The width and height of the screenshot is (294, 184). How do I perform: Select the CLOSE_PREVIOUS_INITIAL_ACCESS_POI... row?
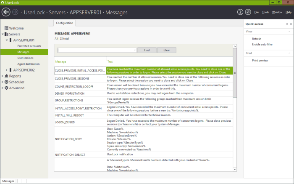pos(144,70)
